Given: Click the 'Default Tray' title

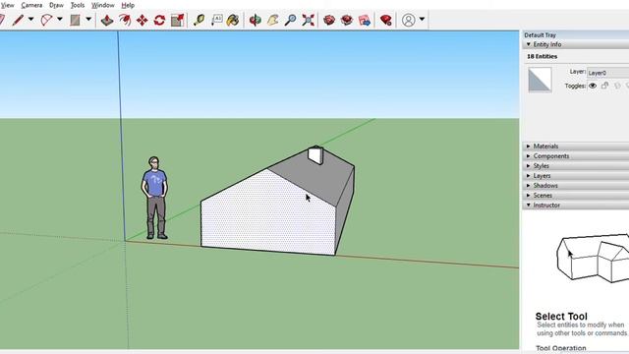Looking at the screenshot, I should [540, 35].
